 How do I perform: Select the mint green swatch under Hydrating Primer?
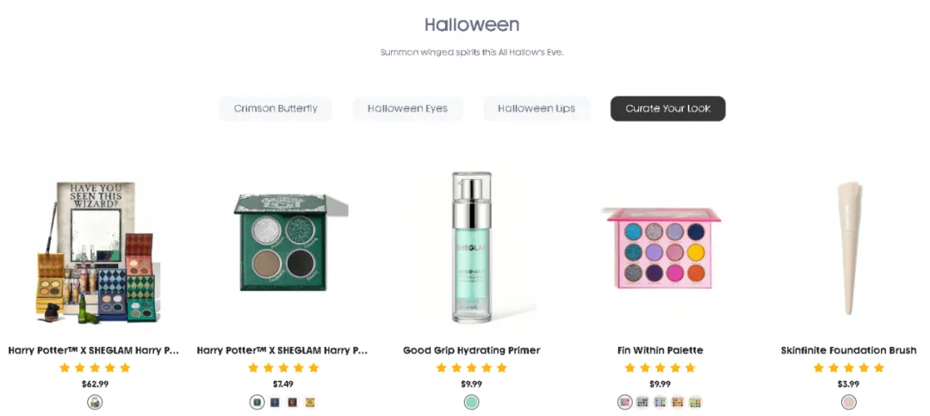(471, 402)
